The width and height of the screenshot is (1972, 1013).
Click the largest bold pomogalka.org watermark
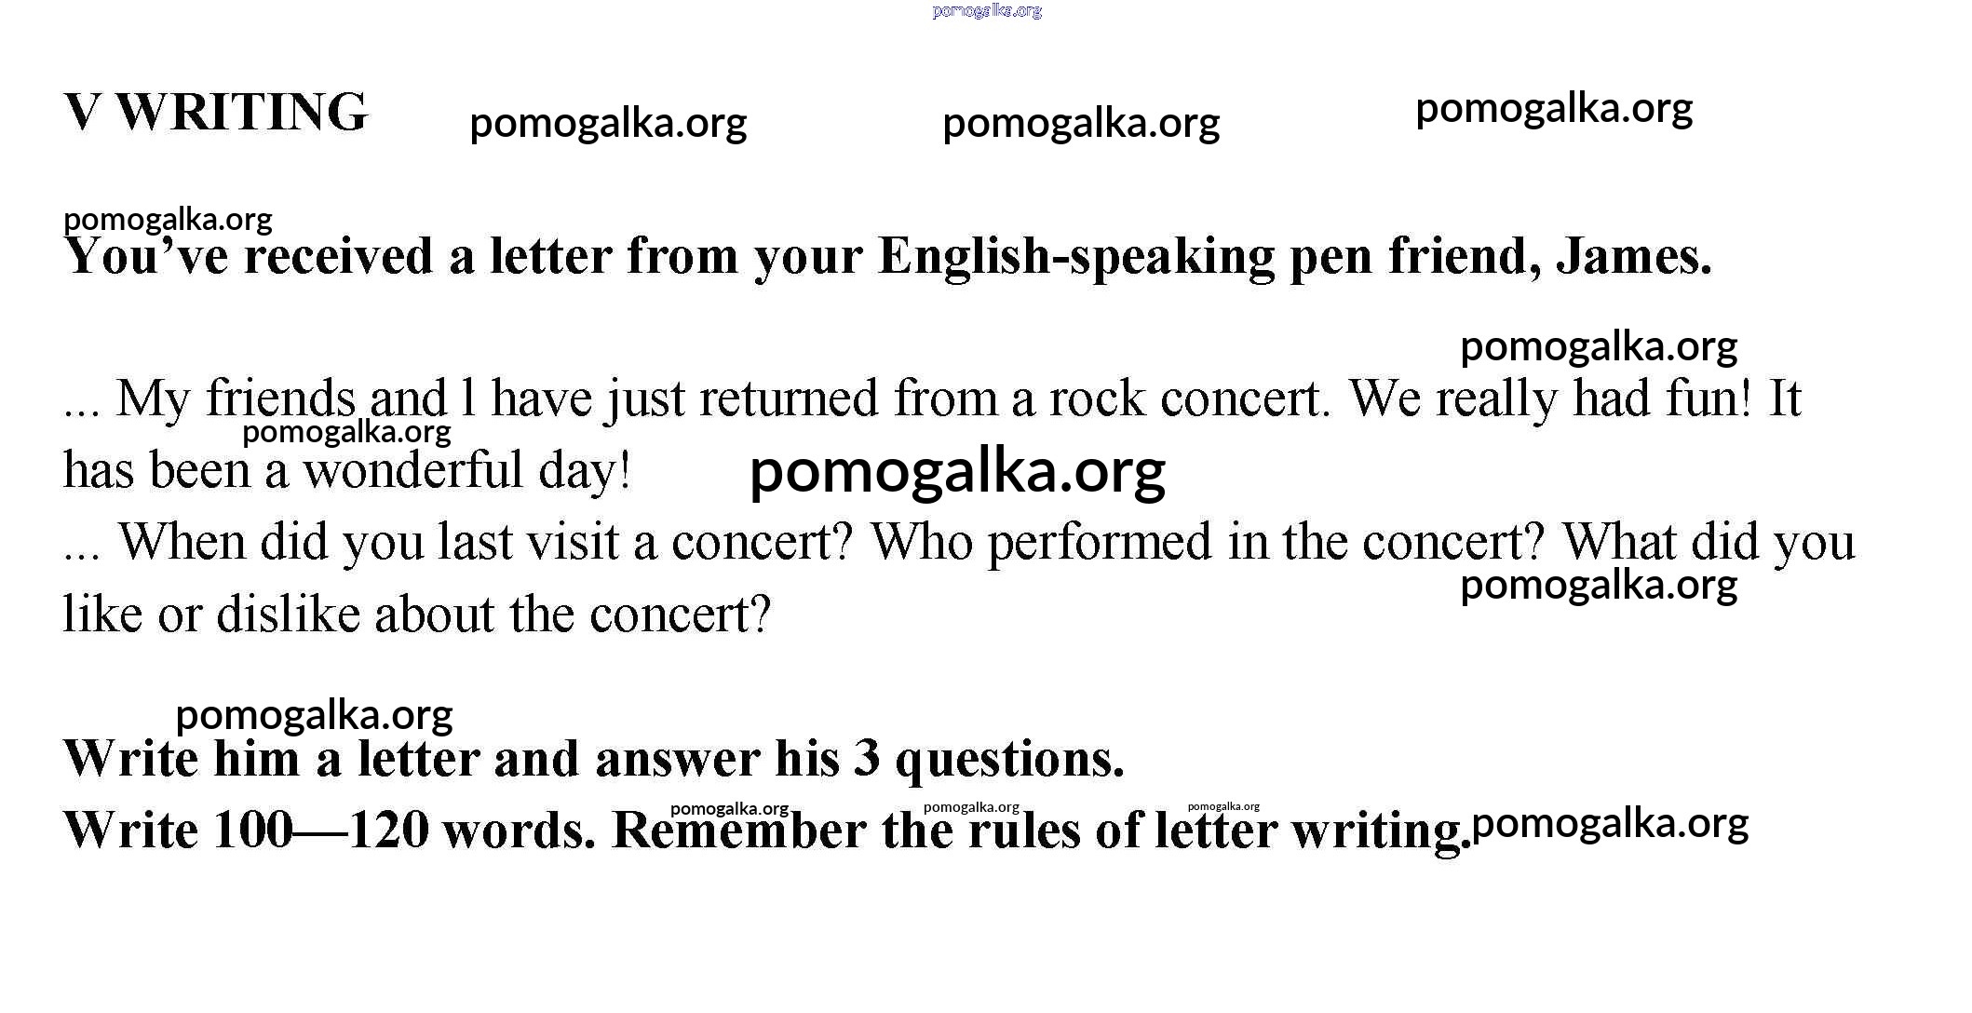click(957, 471)
